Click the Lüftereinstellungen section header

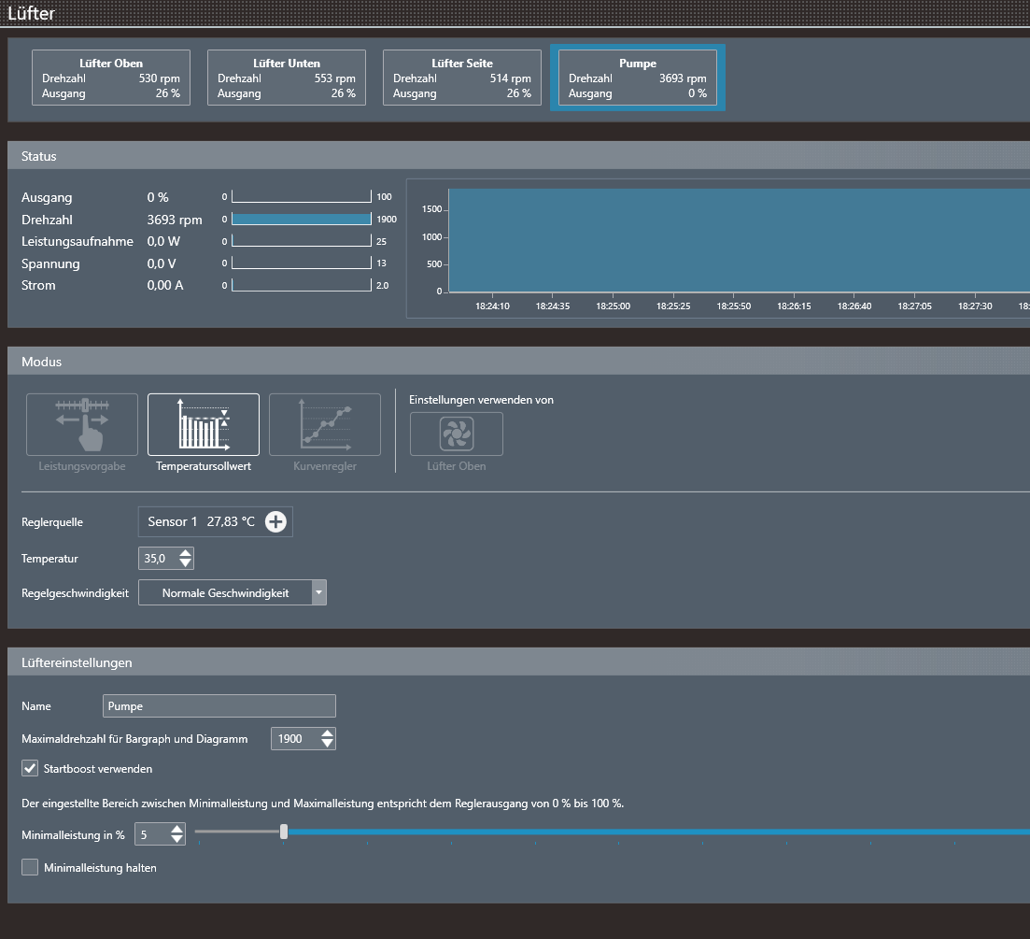519,662
